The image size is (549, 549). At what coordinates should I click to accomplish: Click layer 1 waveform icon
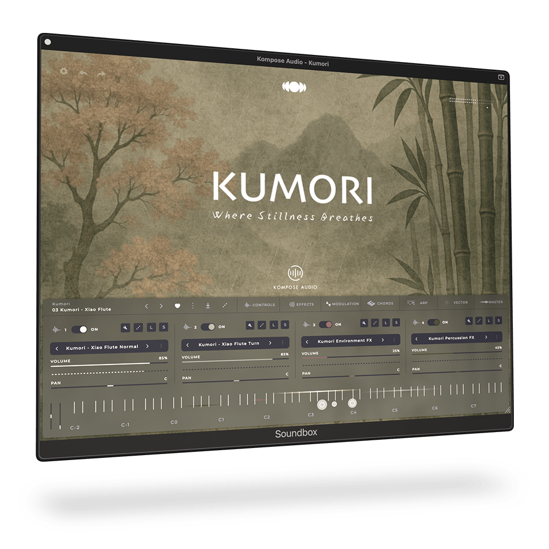pos(56,329)
